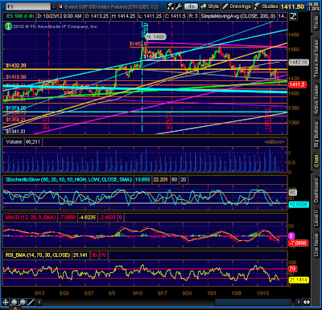Click the symbol entry field

(28, 6)
